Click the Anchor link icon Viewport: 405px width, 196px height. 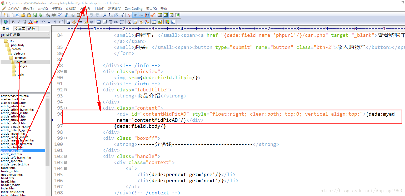tap(74, 22)
